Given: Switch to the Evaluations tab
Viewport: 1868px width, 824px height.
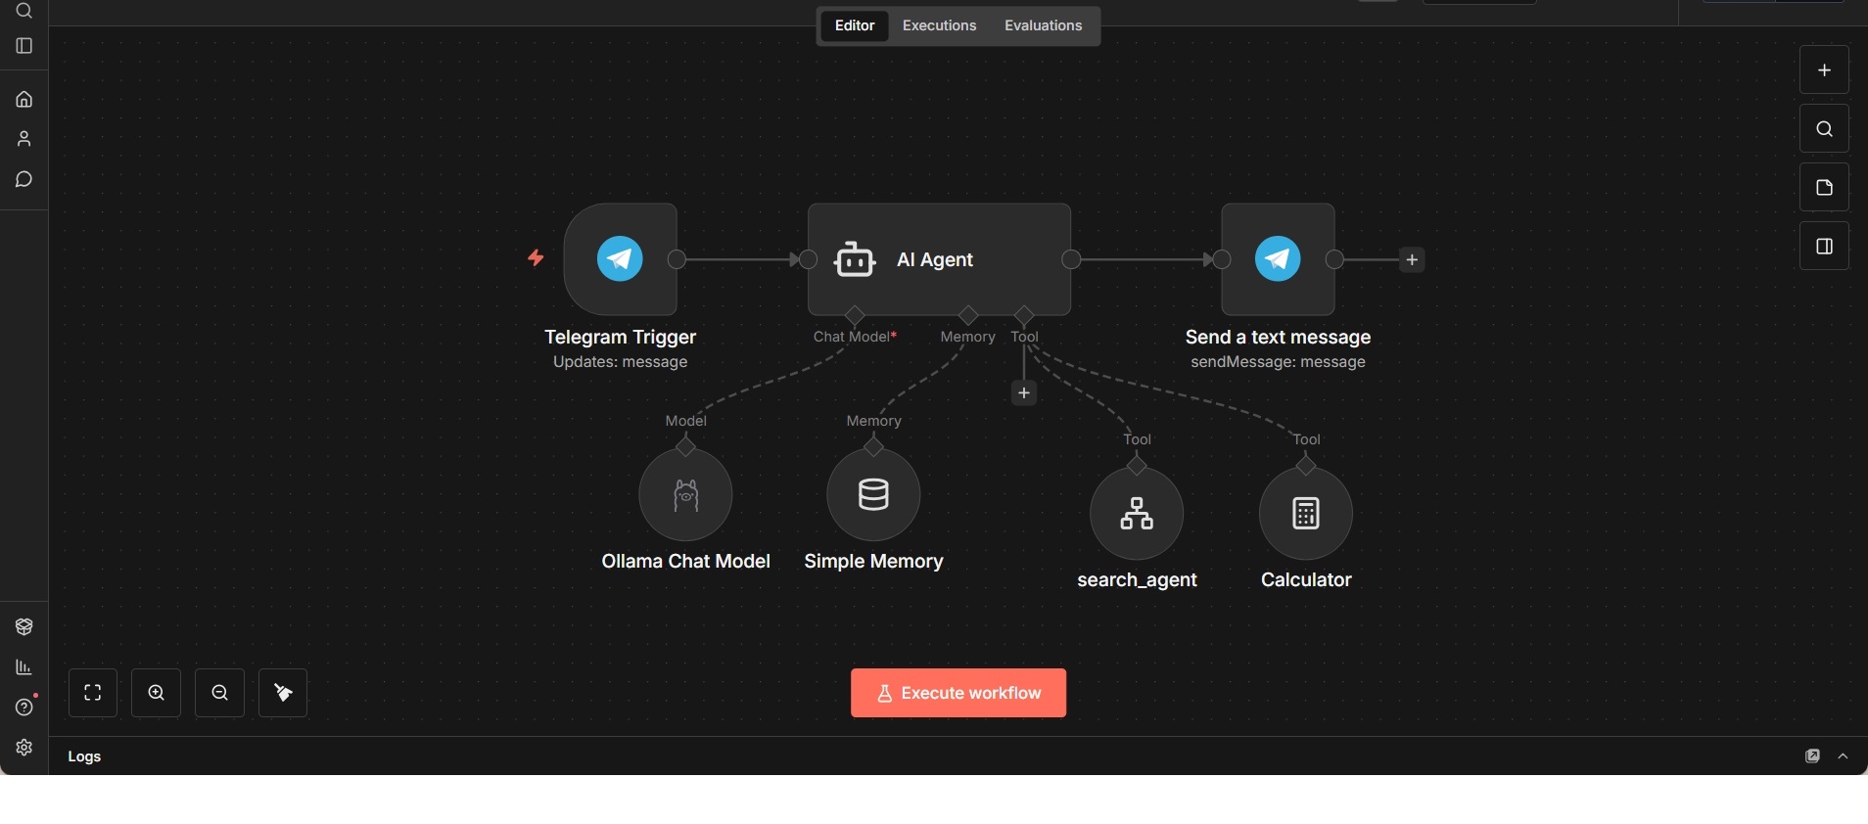Looking at the screenshot, I should (1043, 25).
